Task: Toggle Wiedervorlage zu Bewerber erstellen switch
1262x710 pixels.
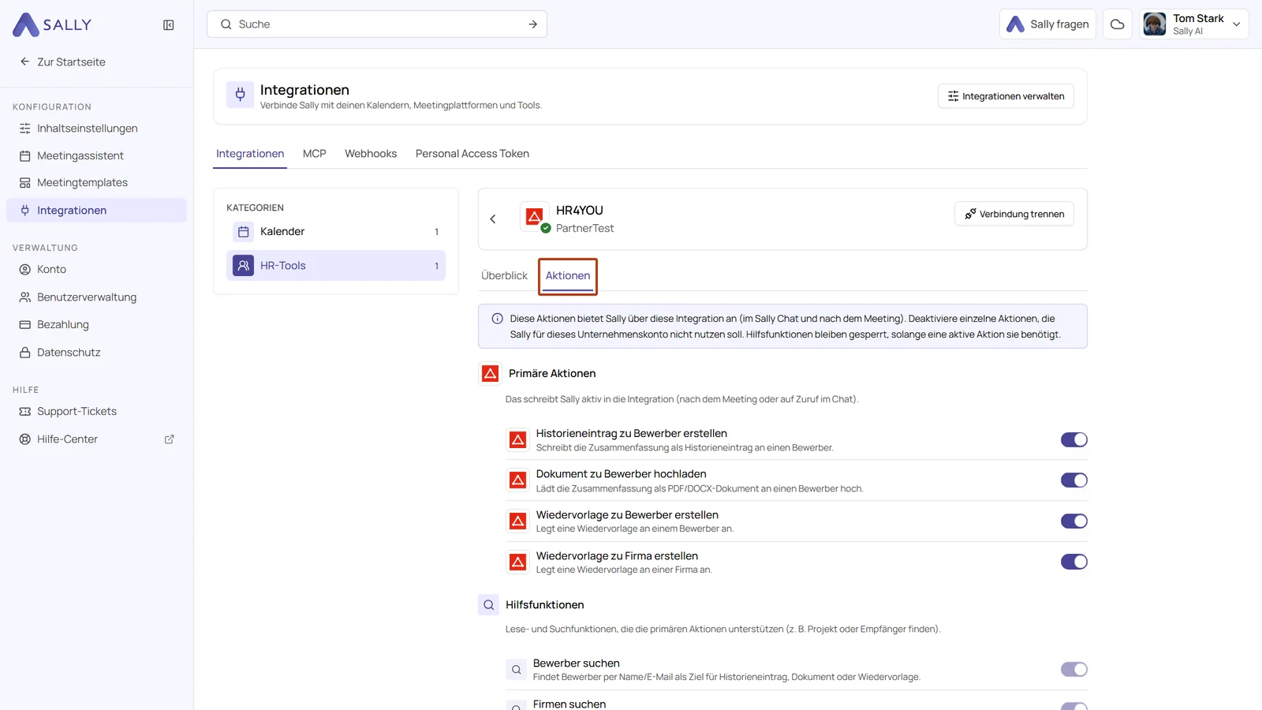Action: tap(1073, 521)
